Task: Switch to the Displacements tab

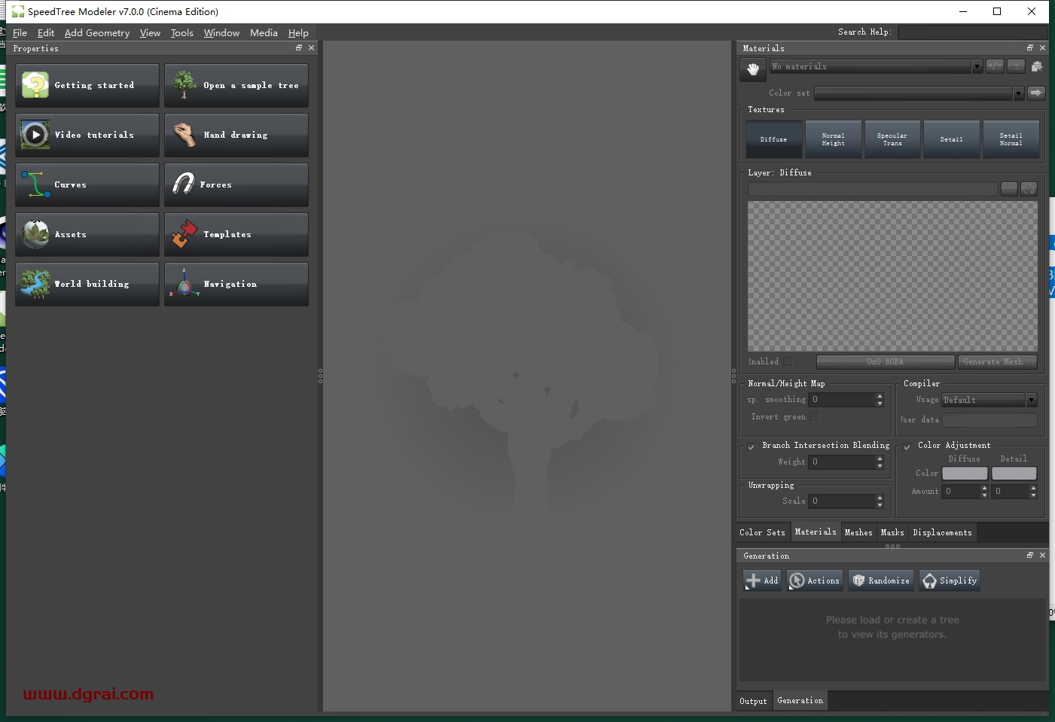Action: (x=942, y=532)
